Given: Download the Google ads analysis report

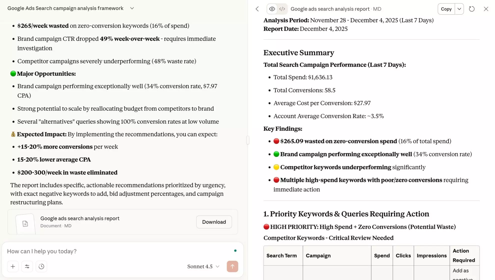Looking at the screenshot, I should click(214, 222).
